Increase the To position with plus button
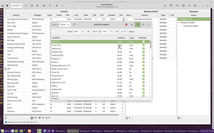 coord(117,31)
